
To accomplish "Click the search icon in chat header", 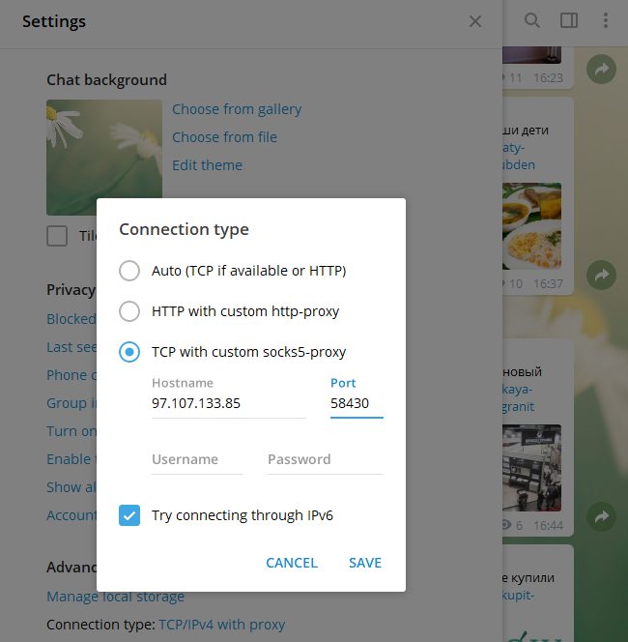I will pyautogui.click(x=531, y=20).
